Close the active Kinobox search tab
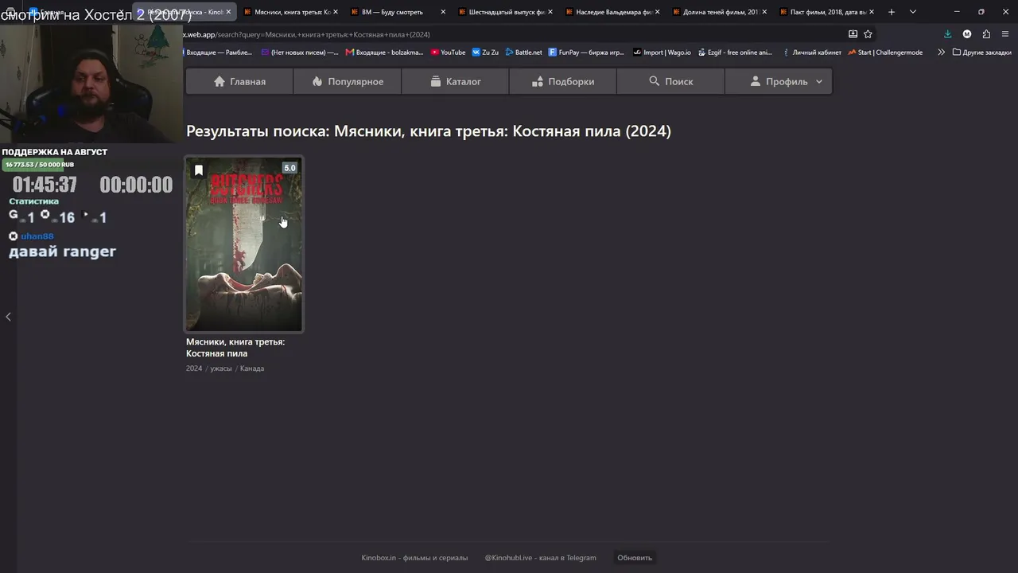Screen dimensions: 1018x573 pyautogui.click(x=228, y=12)
